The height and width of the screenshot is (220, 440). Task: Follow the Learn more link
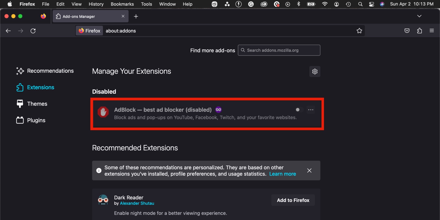(x=283, y=174)
